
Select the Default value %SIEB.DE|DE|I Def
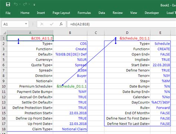click(x=70, y=54)
